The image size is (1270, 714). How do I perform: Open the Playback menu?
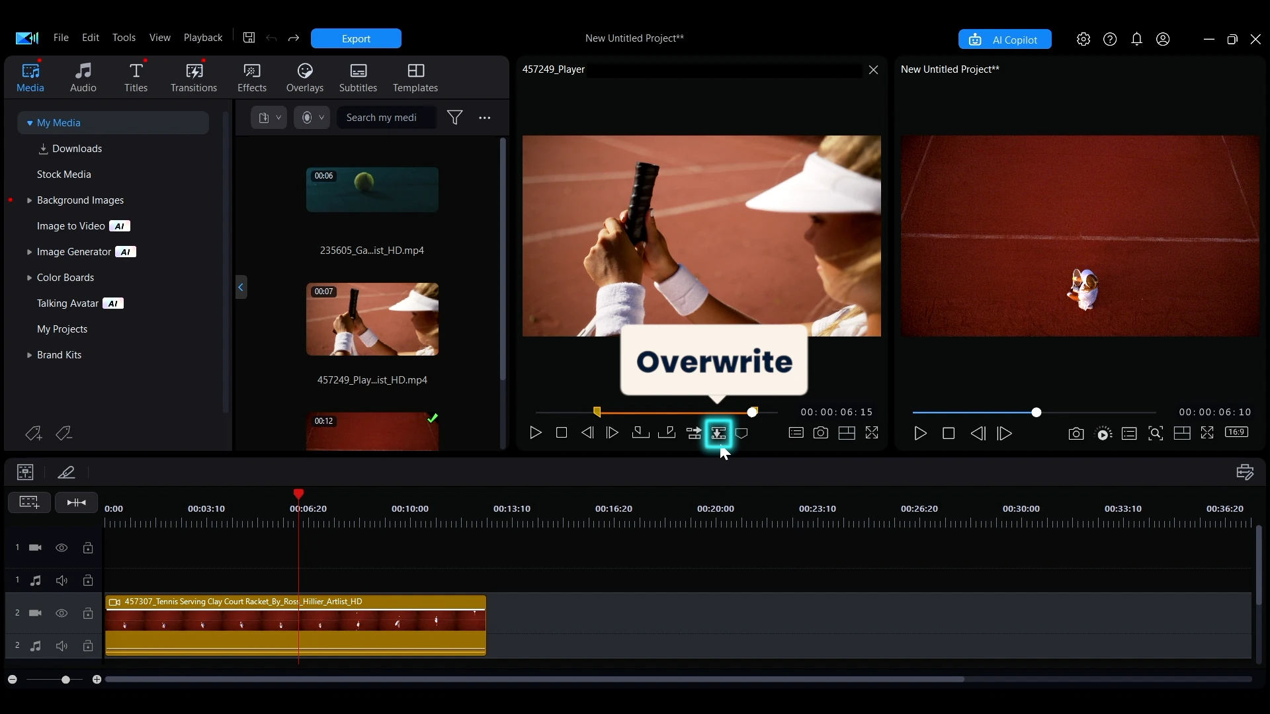click(x=203, y=38)
